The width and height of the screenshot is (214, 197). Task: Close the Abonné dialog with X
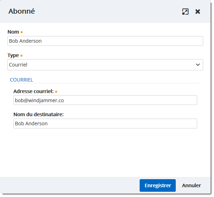[198, 12]
